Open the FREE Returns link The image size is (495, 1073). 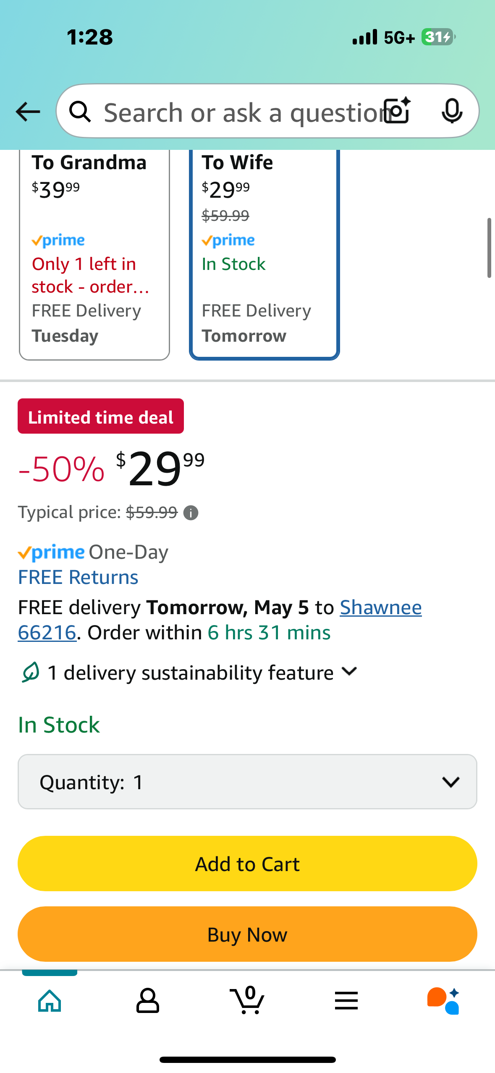coord(78,577)
